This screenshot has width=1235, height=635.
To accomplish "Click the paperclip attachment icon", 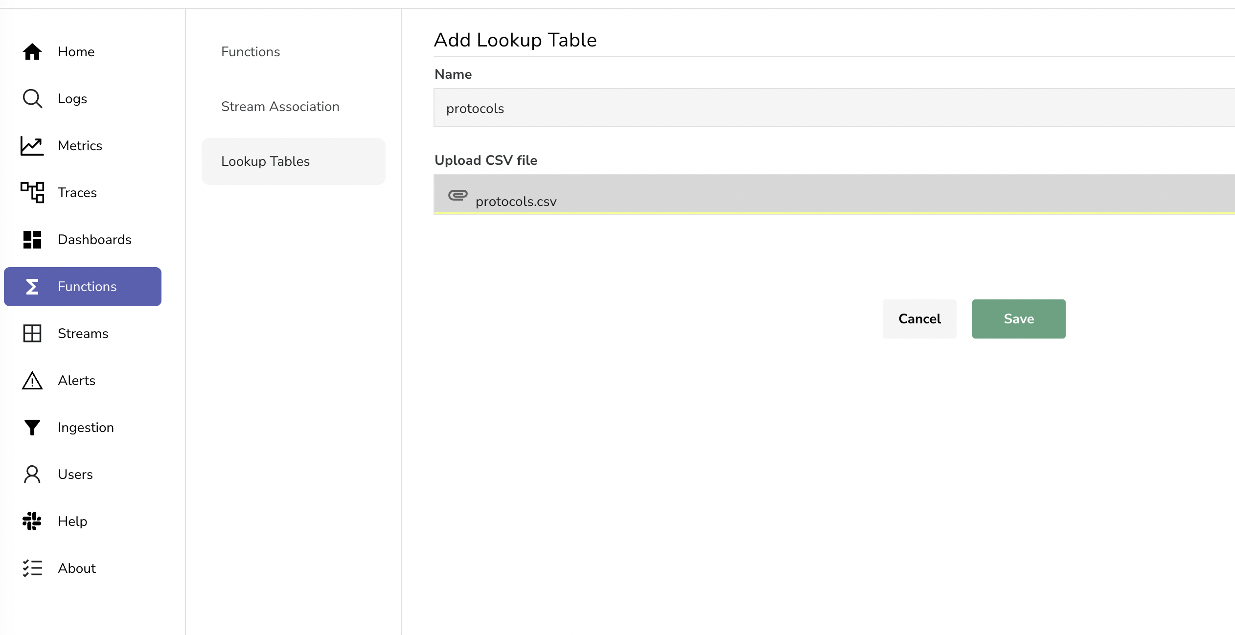I will point(457,195).
